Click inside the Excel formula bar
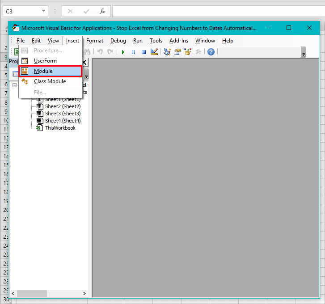The height and width of the screenshot is (304, 325). coord(219,11)
